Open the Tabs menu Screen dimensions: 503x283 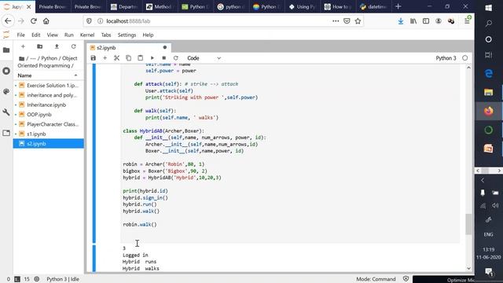[106, 35]
